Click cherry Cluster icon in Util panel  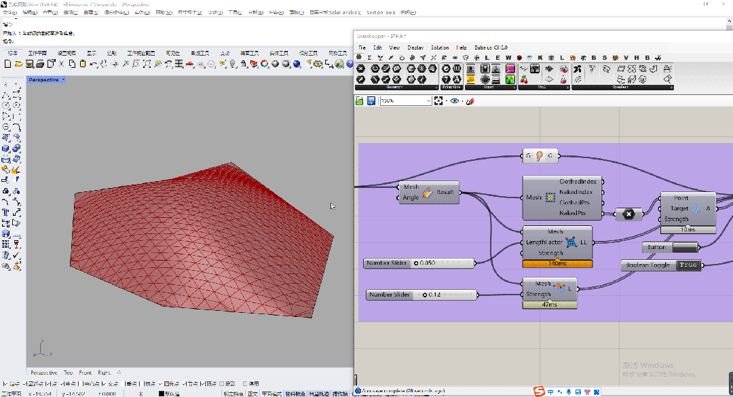(524, 80)
